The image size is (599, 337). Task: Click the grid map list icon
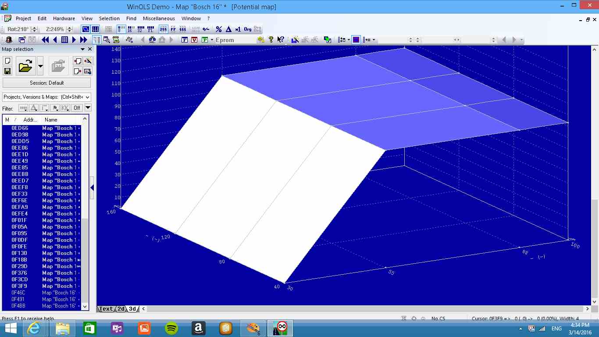coord(64,40)
